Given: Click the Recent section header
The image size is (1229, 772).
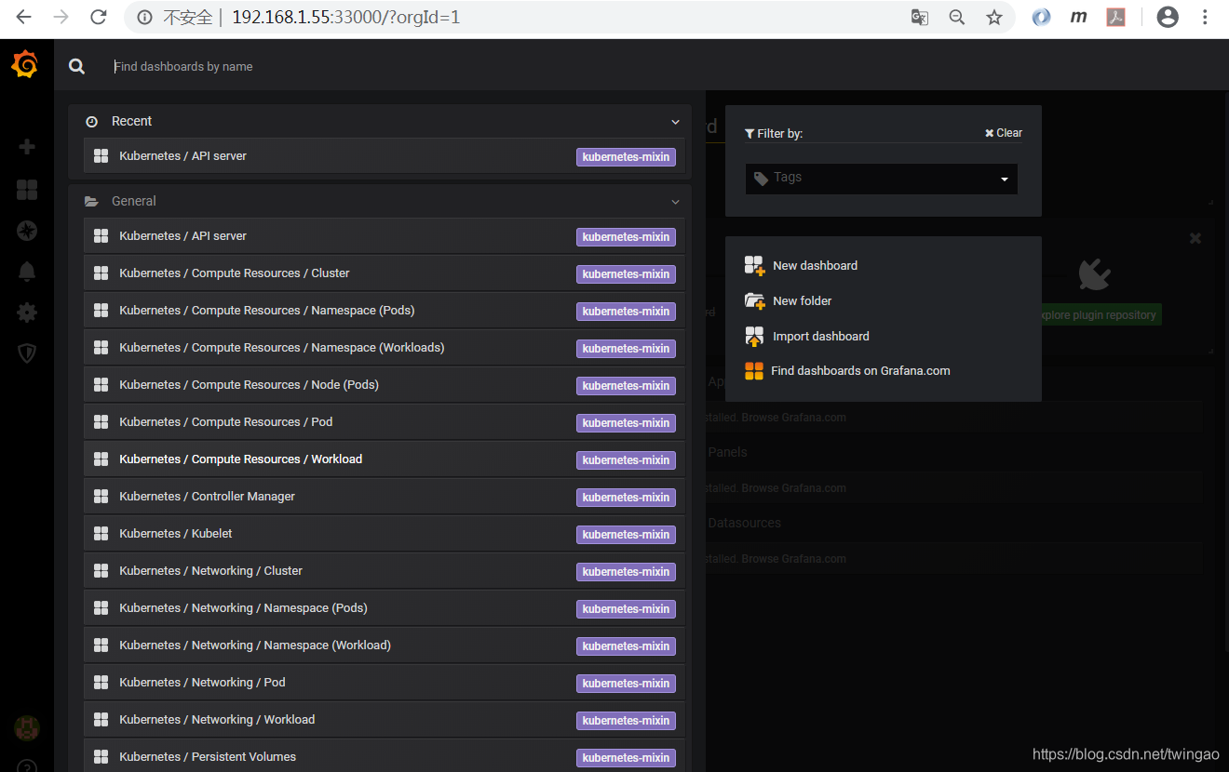Looking at the screenshot, I should tap(380, 121).
